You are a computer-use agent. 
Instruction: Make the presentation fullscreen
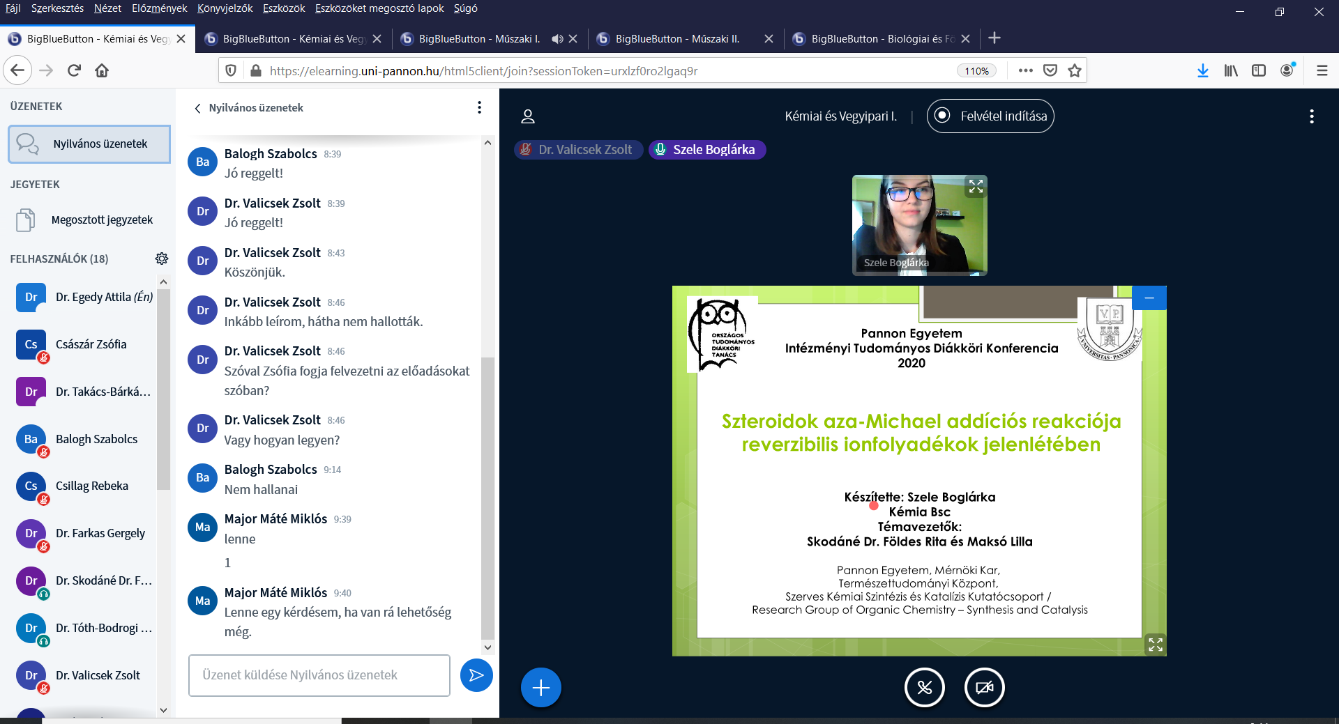coord(1155,645)
